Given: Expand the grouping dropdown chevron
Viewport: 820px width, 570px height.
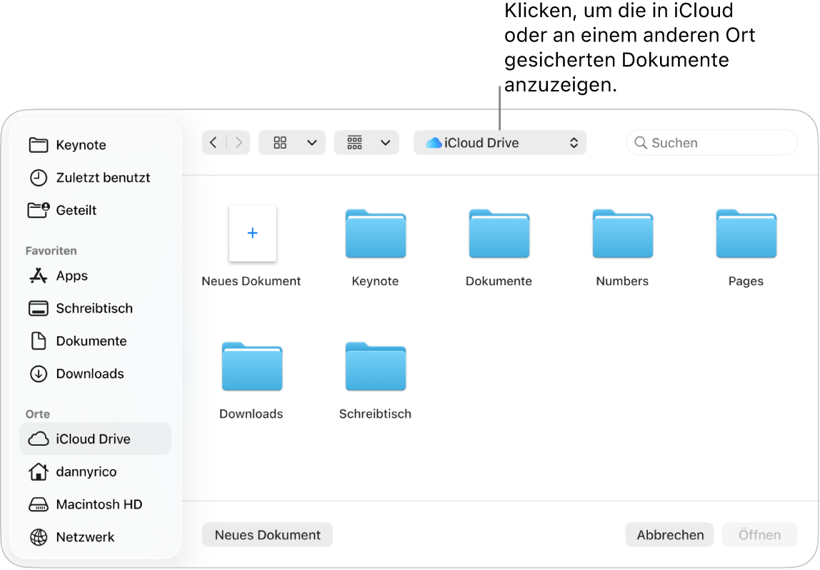Looking at the screenshot, I should [x=386, y=143].
